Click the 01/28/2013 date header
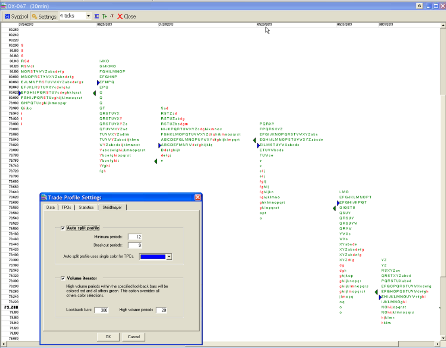This screenshot has width=446, height=348. (x=166, y=25)
